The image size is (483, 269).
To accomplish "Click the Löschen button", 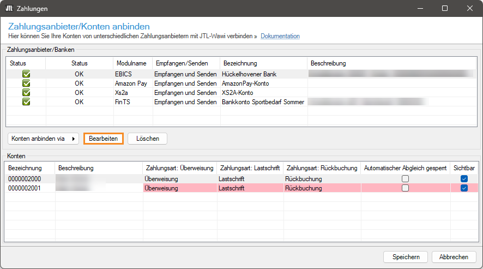I will tap(147, 139).
